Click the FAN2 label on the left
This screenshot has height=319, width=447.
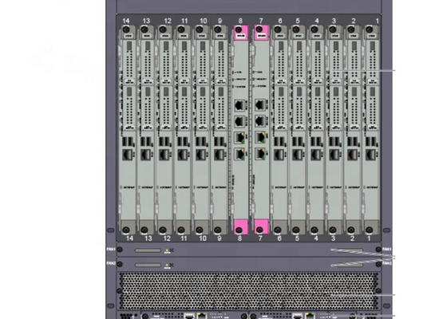pos(111,263)
